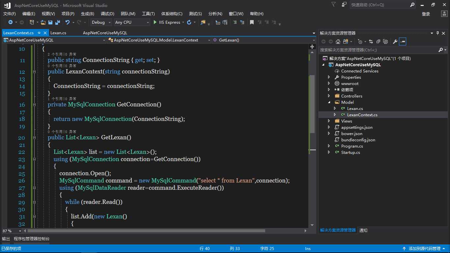Toggle auto-hide pin on Solution Explorer panel
This screenshot has width=450, height=253.
438,33
